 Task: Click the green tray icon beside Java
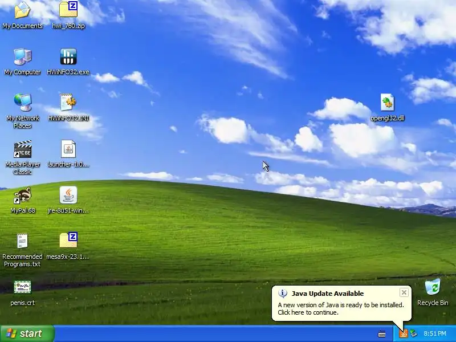pyautogui.click(x=413, y=333)
